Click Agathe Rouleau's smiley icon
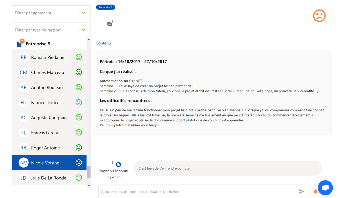 [x=79, y=87]
